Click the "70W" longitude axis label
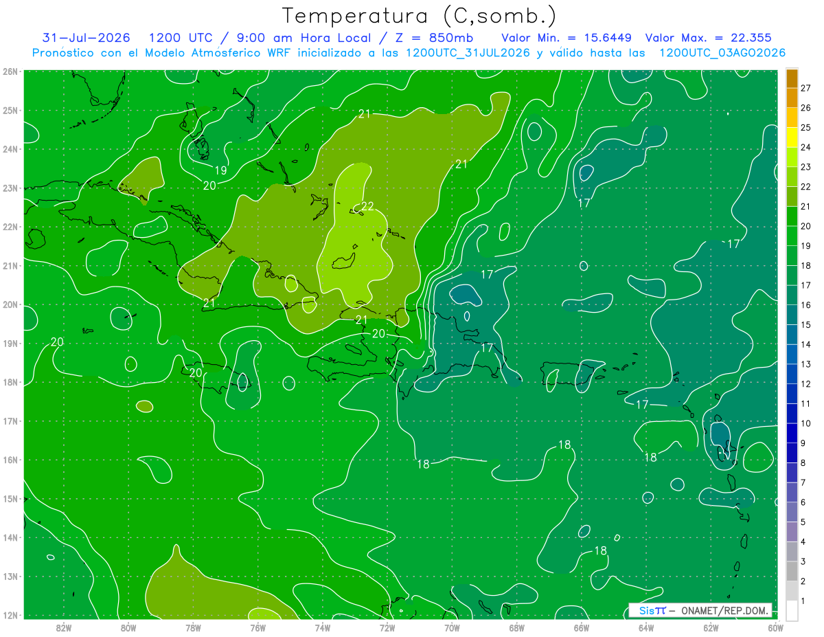Viewport: 824px width, 637px height. [452, 627]
